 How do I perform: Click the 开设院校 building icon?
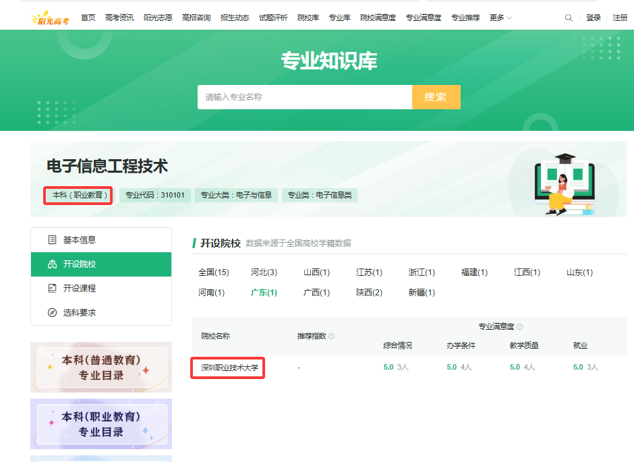pyautogui.click(x=52, y=264)
